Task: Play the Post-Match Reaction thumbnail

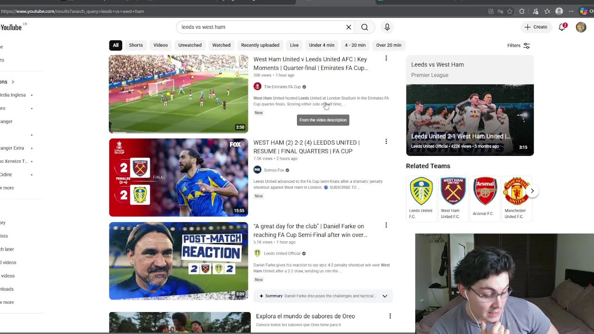Action: point(179,261)
